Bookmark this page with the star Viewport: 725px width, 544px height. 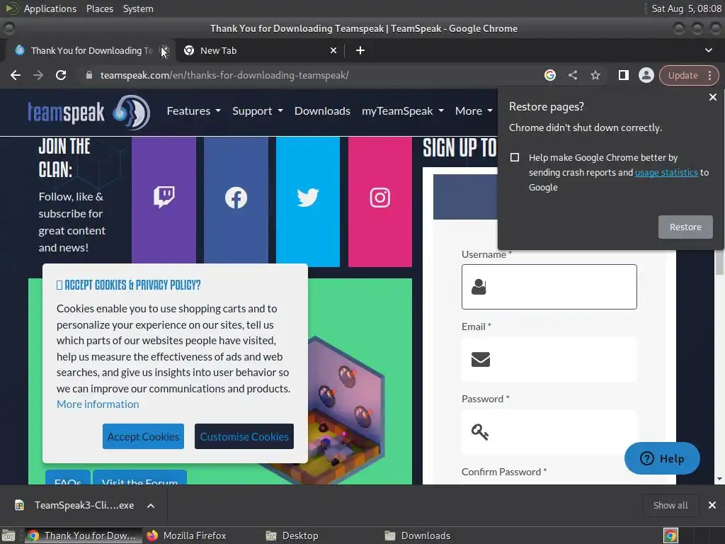pyautogui.click(x=595, y=75)
